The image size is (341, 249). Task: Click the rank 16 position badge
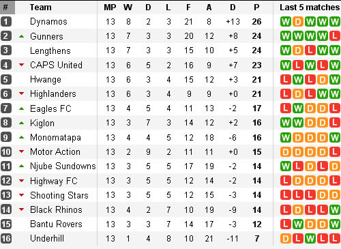pyautogui.click(x=6, y=239)
